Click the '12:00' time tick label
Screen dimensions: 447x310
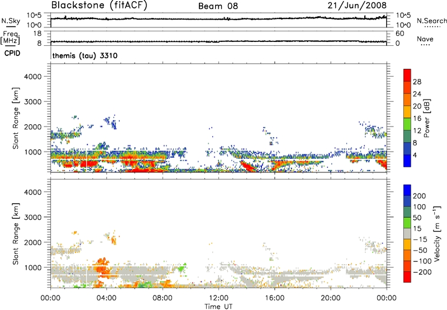pyautogui.click(x=218, y=298)
